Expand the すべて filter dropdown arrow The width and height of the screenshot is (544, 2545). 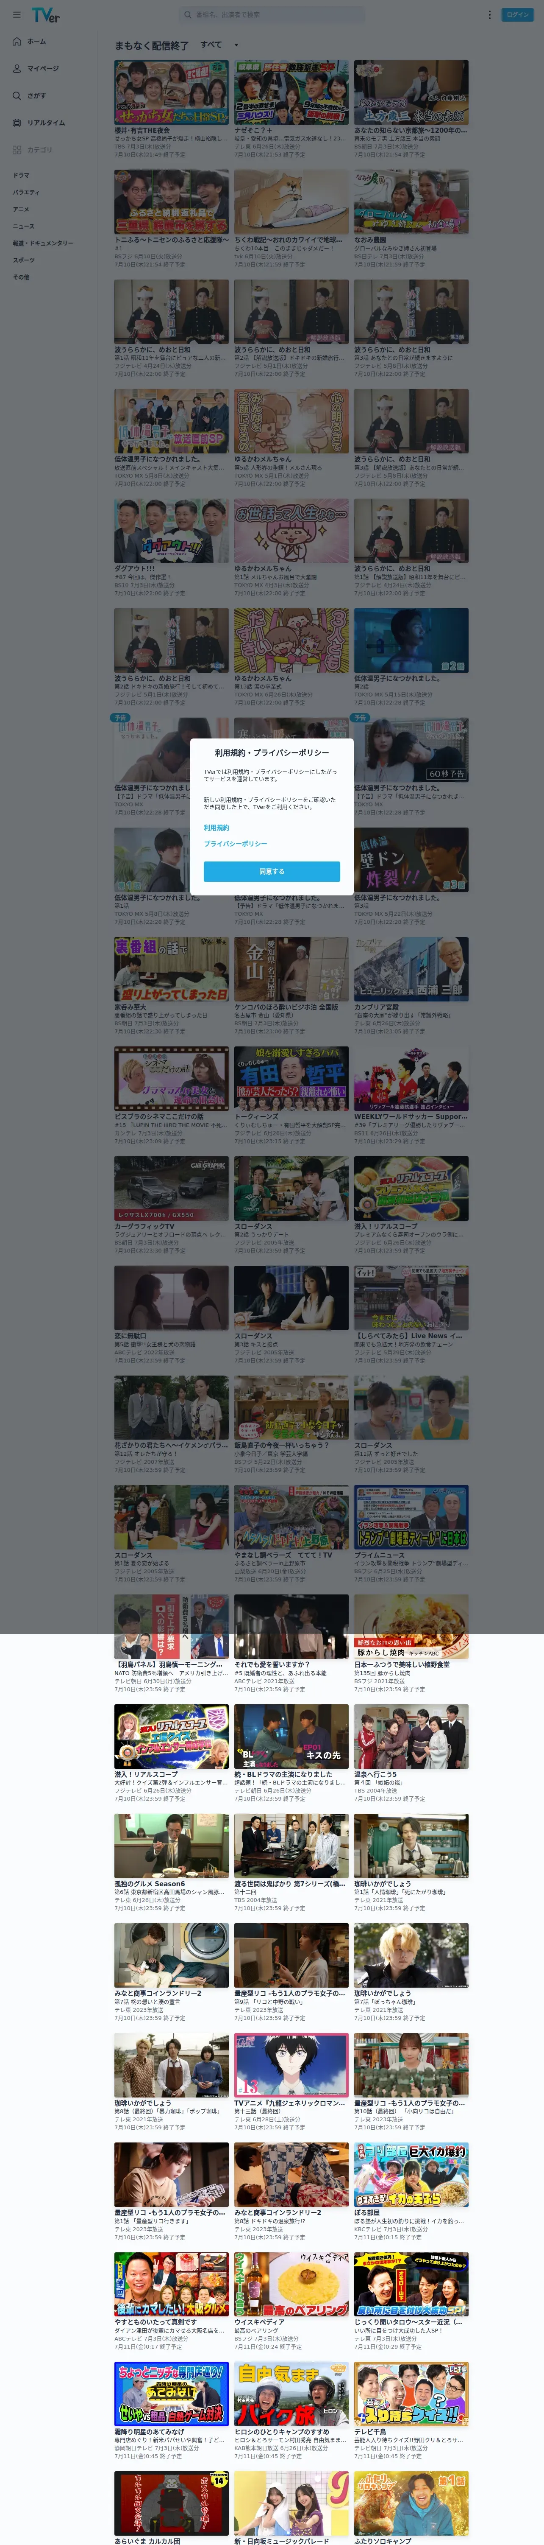(236, 45)
